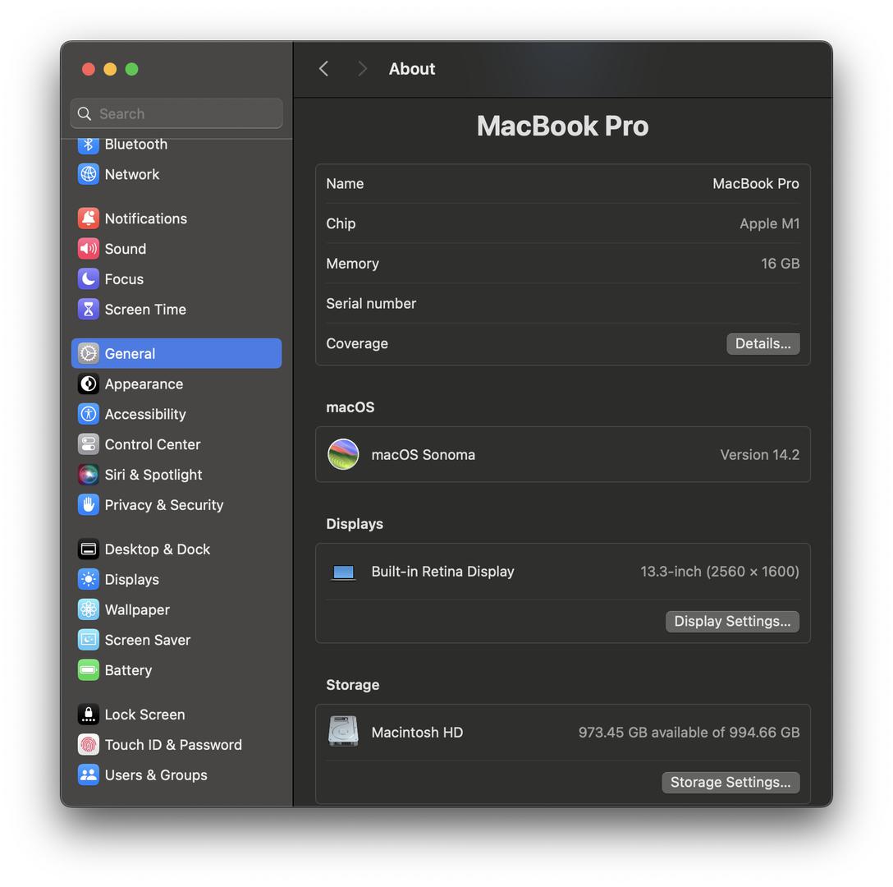Zoom window with green button
The height and width of the screenshot is (887, 893).
(131, 69)
